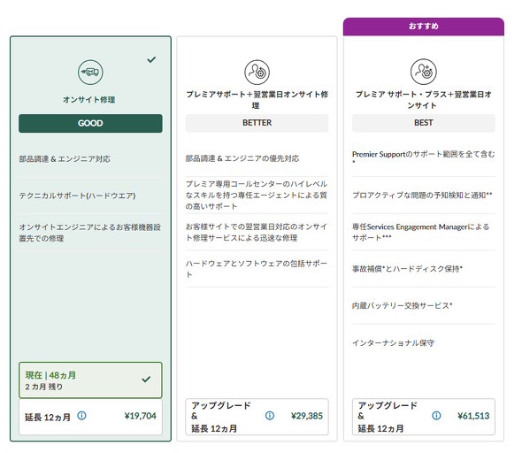
Task: Select the BETTER plan label
Action: (x=257, y=123)
